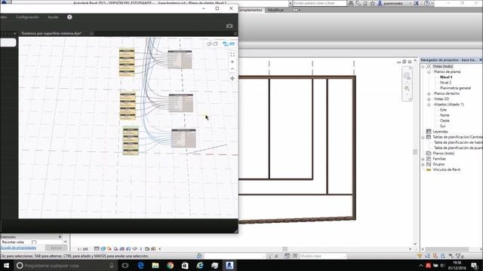Image resolution: width=483 pixels, height=271 pixels.
Task: Click the taskbar clock showing 19:36
Action: pos(457,266)
